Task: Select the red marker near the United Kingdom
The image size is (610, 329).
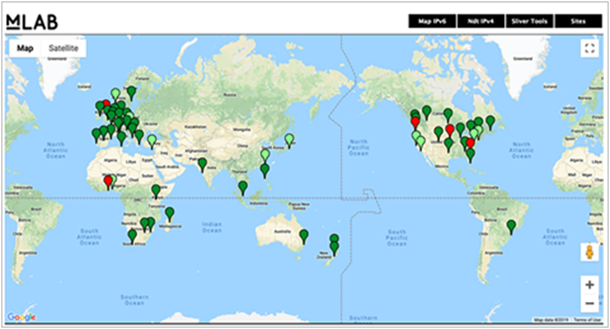Action: point(106,103)
